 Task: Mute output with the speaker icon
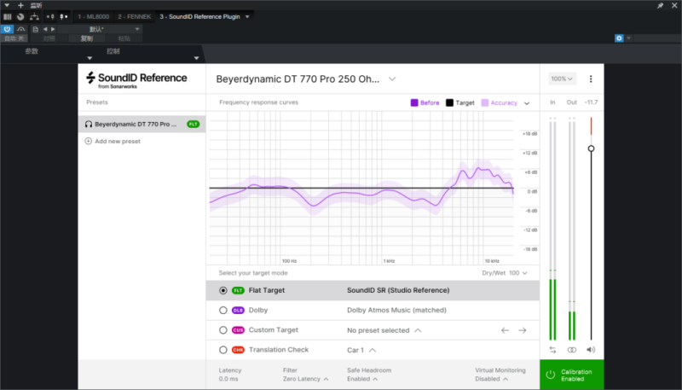(x=591, y=350)
